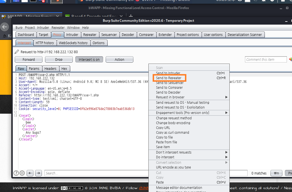Switch to the Target tab
Image resolution: width=292 pixels, height=192 pixels.
[44, 34]
